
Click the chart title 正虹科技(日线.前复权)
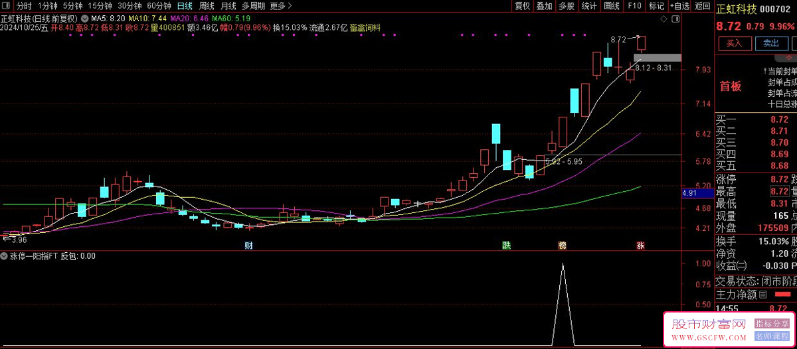point(41,18)
